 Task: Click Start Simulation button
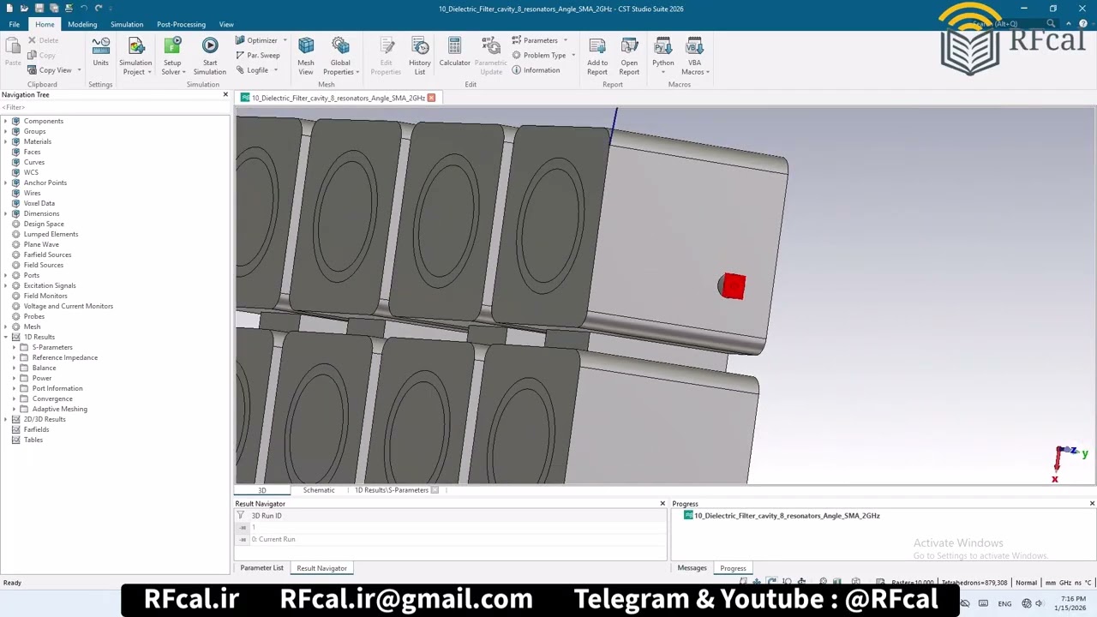point(210,56)
